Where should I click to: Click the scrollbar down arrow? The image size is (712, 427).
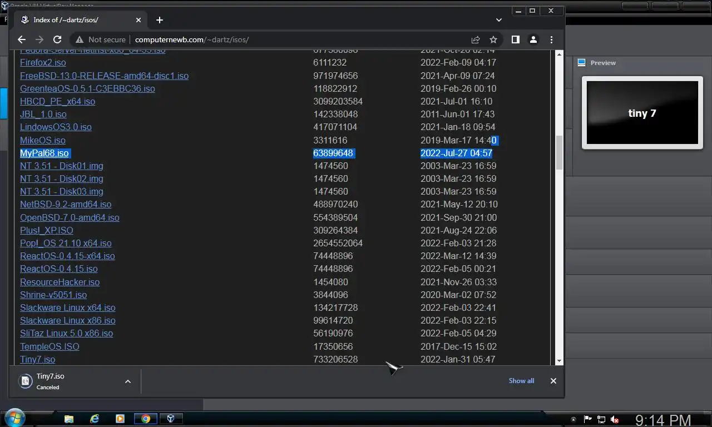pyautogui.click(x=559, y=361)
